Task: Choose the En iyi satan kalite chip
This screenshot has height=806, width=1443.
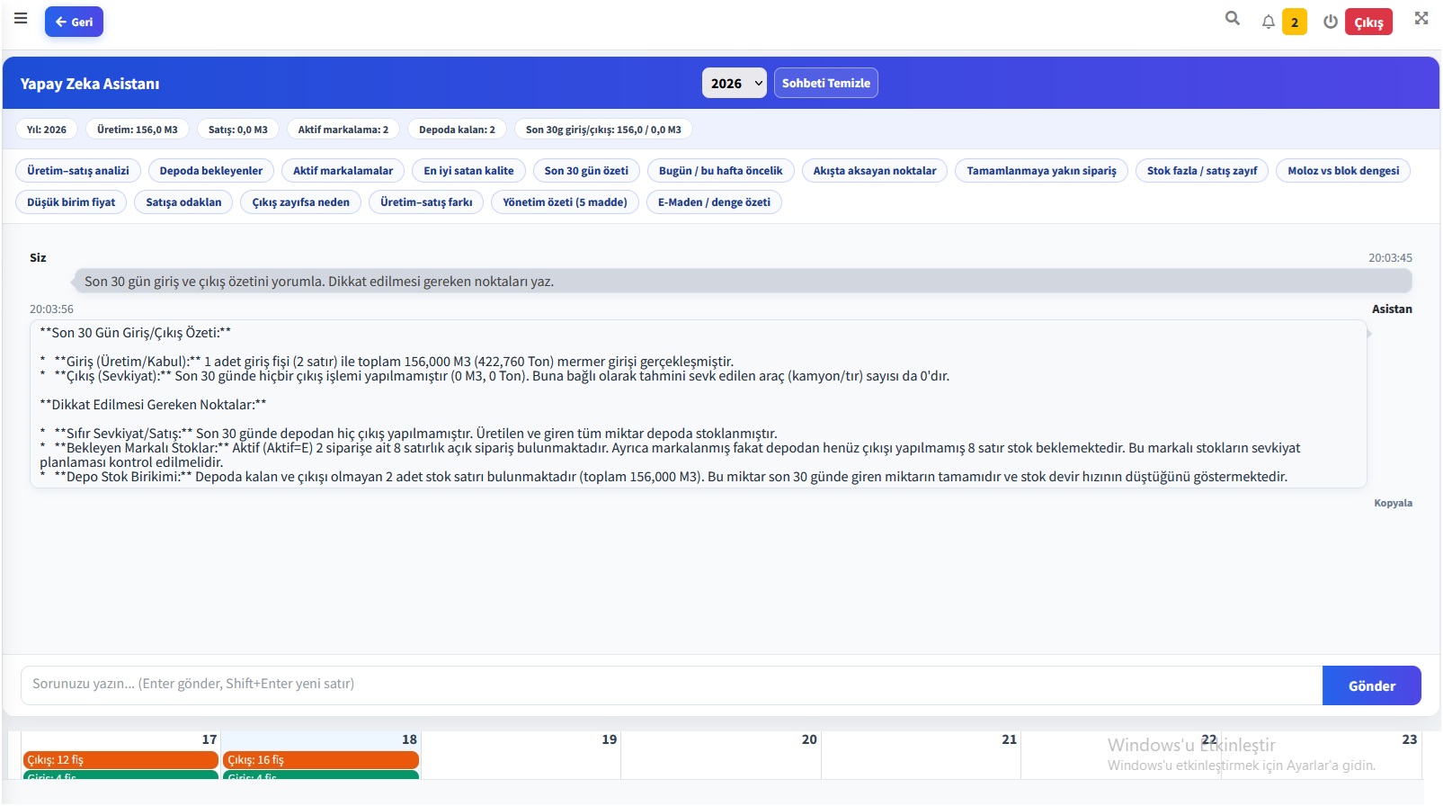Action: pos(469,171)
